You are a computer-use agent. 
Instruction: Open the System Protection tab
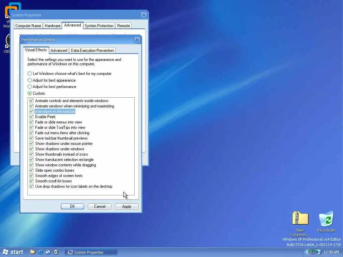coord(99,25)
